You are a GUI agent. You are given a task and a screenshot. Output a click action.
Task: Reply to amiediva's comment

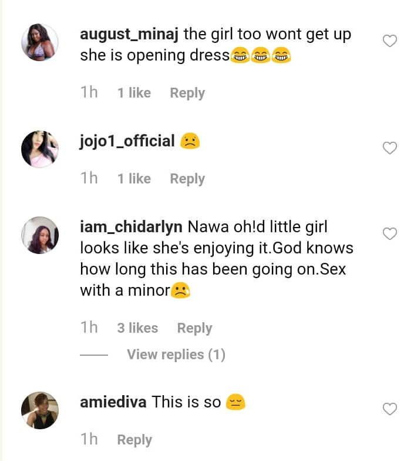coord(134,440)
